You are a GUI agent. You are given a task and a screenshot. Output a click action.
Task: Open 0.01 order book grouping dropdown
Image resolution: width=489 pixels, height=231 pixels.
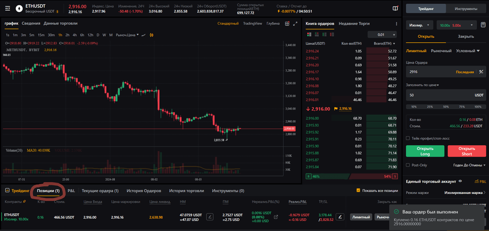click(x=382, y=35)
